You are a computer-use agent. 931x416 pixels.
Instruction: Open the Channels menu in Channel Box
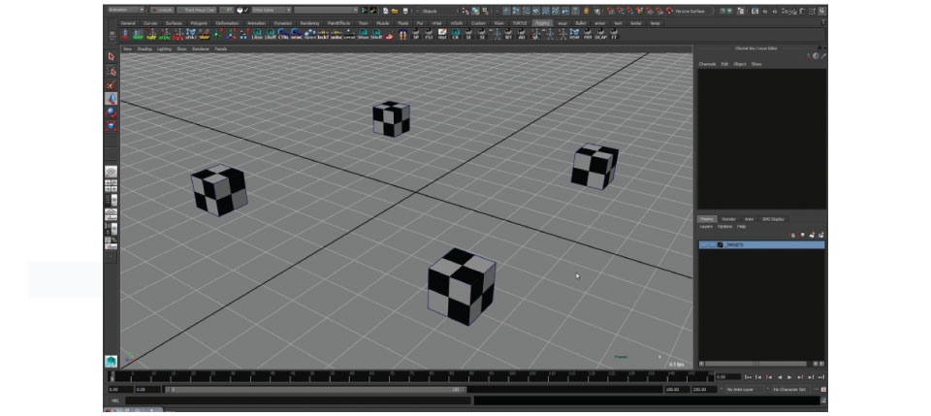pyautogui.click(x=707, y=64)
